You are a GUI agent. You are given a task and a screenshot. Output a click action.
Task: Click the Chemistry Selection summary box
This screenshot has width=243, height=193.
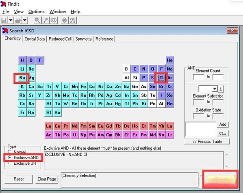pyautogui.click(x=130, y=180)
